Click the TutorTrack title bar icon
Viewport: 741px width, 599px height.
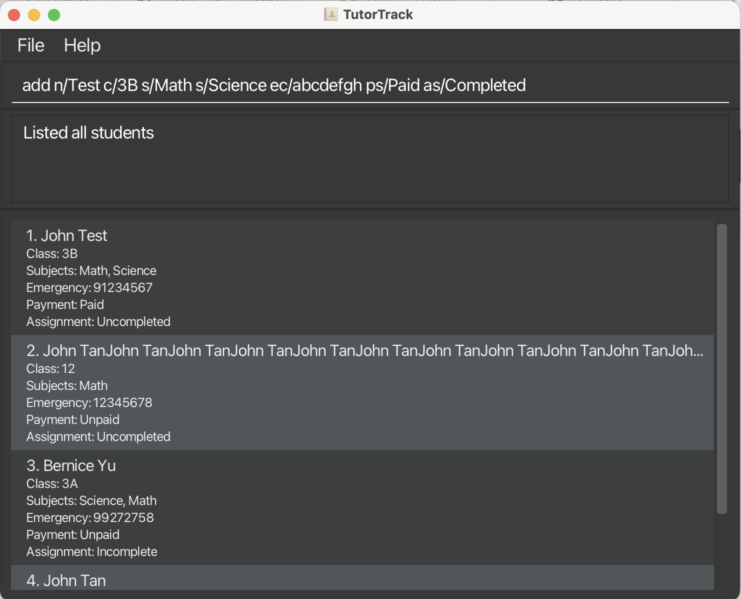pyautogui.click(x=330, y=14)
